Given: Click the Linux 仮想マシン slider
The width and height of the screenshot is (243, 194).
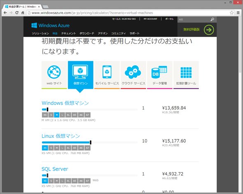Looking at the screenshot, I should click(89, 142).
